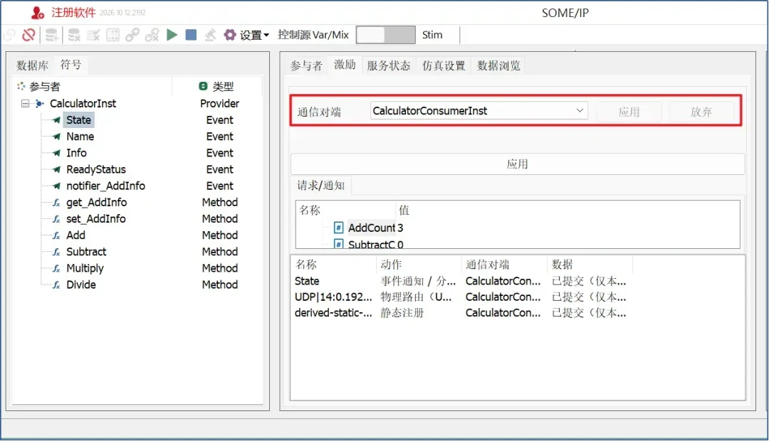Click the remove database icon
769x441 pixels.
(x=73, y=35)
